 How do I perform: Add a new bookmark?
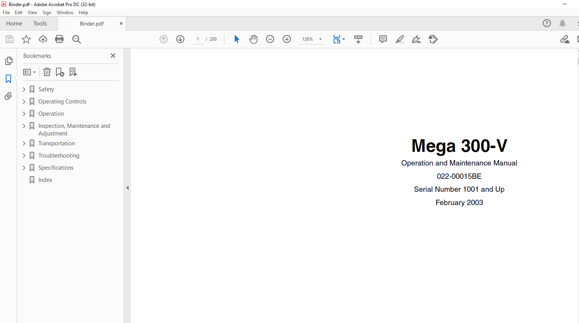click(x=60, y=72)
